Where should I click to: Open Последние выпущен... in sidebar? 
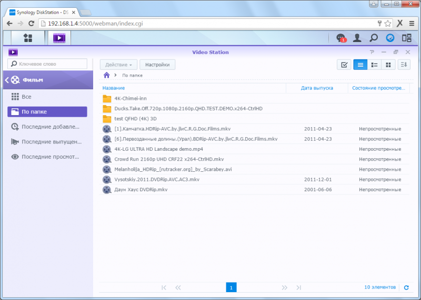click(x=47, y=142)
